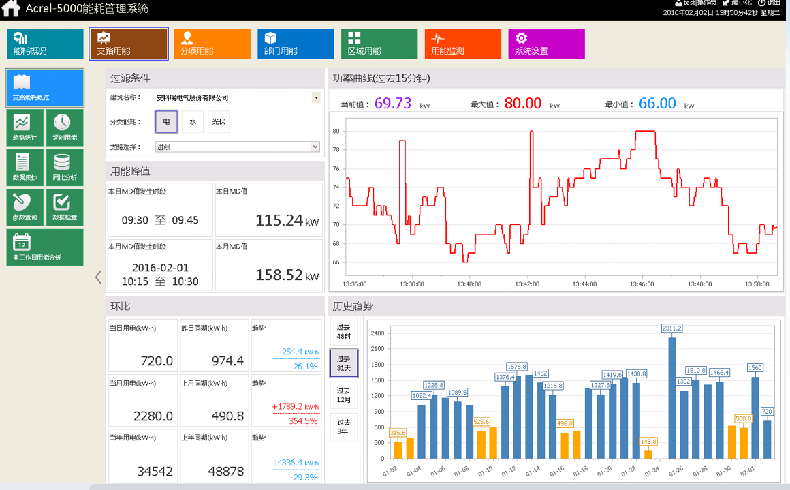The image size is (790, 490).
Task: Expand the 支路选择 branch selection dropdown
Action: point(315,147)
